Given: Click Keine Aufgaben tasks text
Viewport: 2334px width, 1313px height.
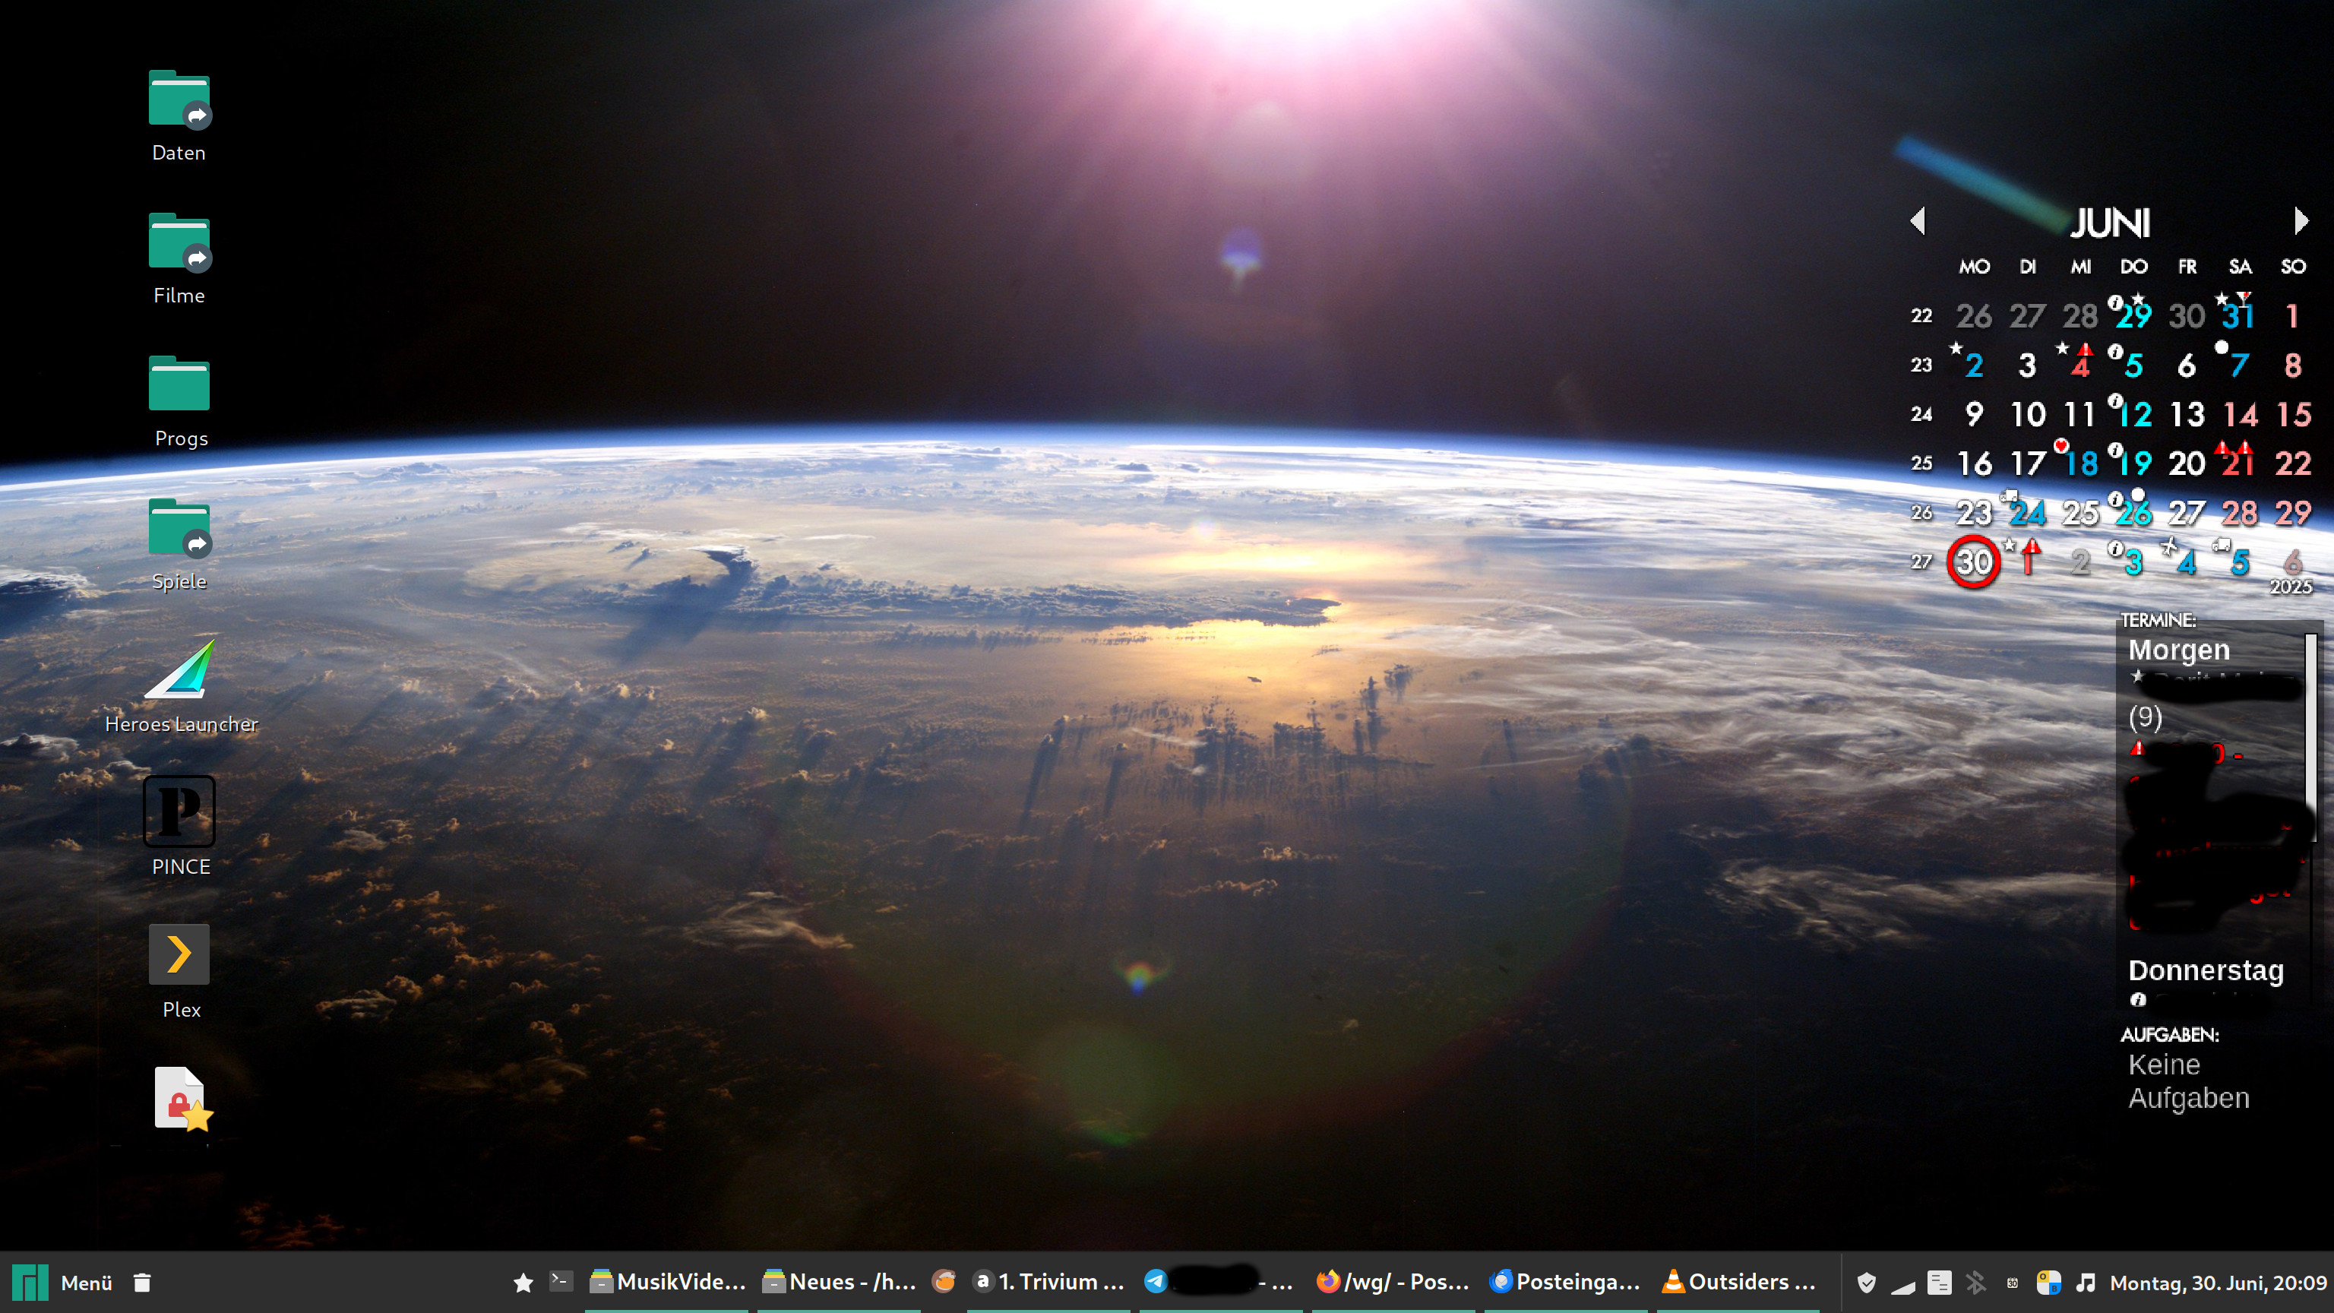Looking at the screenshot, I should [2188, 1081].
